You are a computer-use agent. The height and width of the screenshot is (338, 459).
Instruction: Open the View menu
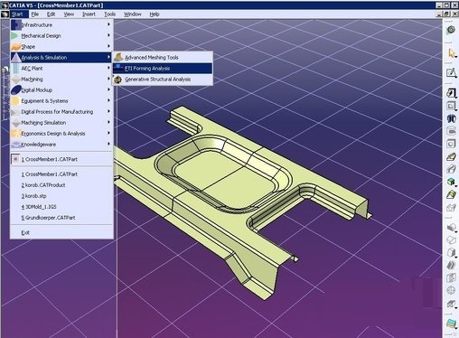pos(69,14)
